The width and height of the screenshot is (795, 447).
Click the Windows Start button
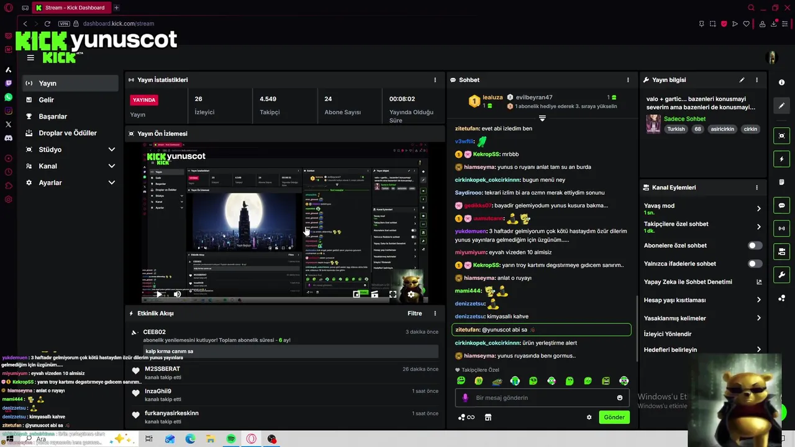[x=9, y=439]
